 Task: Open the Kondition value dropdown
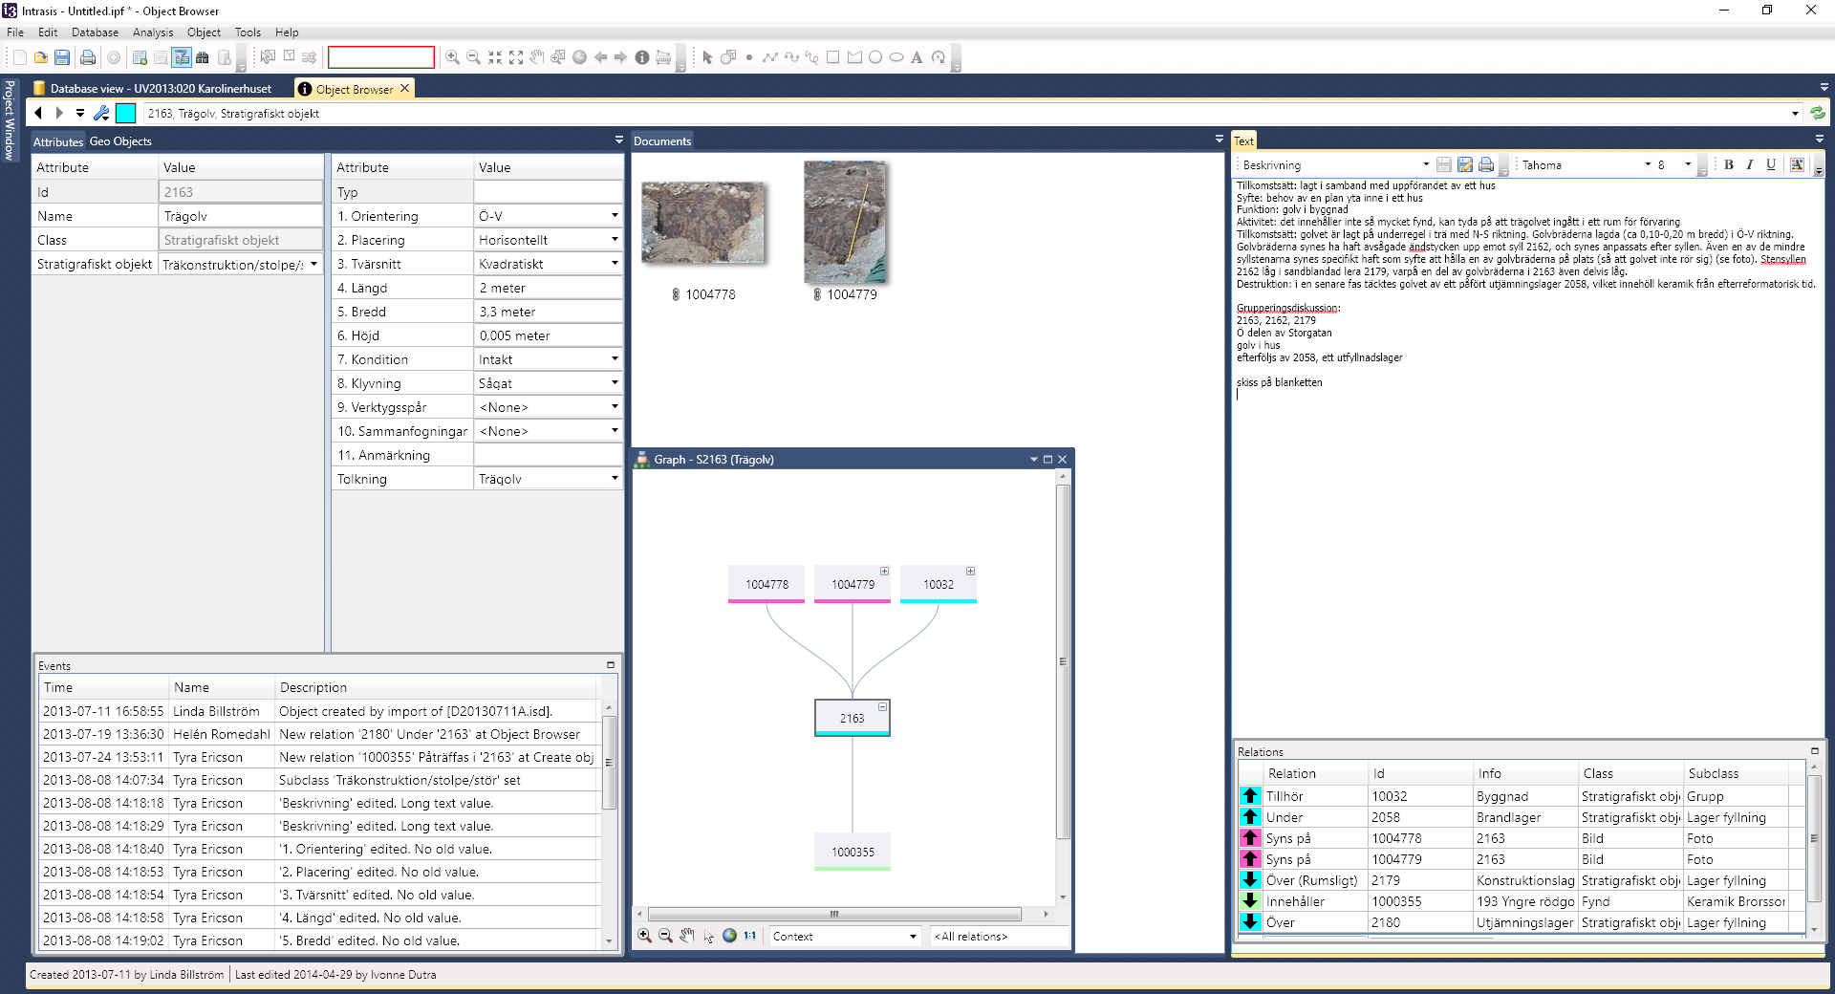pyautogui.click(x=615, y=359)
